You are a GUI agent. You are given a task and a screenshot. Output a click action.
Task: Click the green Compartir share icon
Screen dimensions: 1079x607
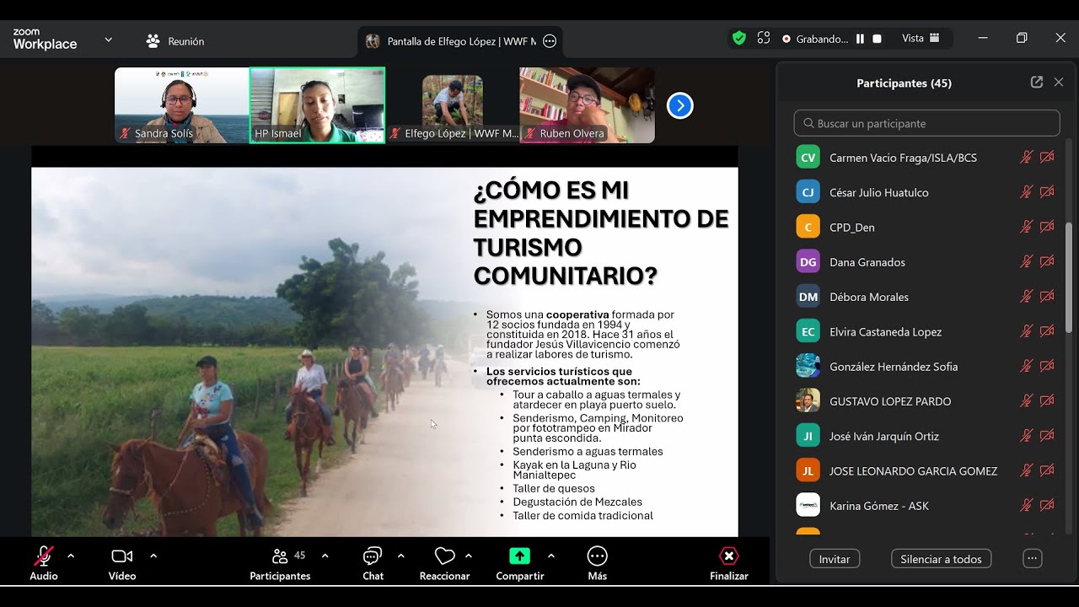520,556
